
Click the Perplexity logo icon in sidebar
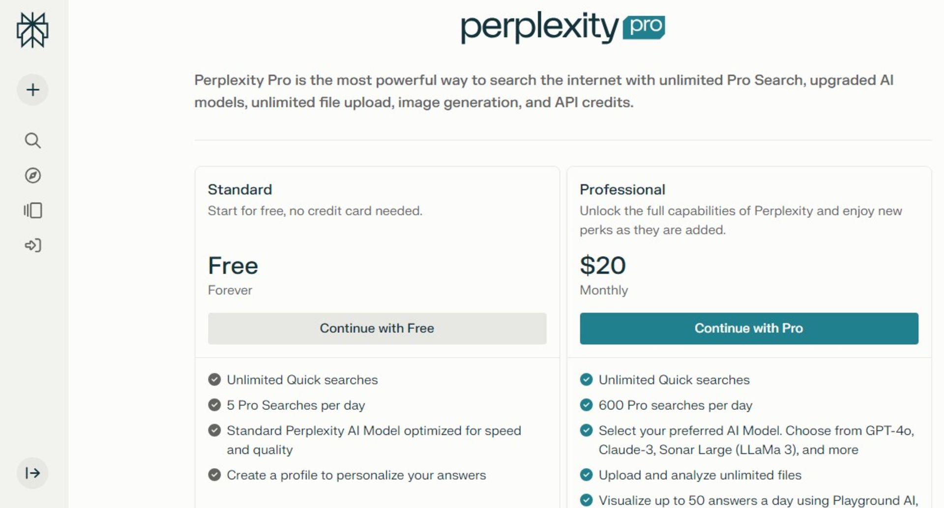pos(32,30)
